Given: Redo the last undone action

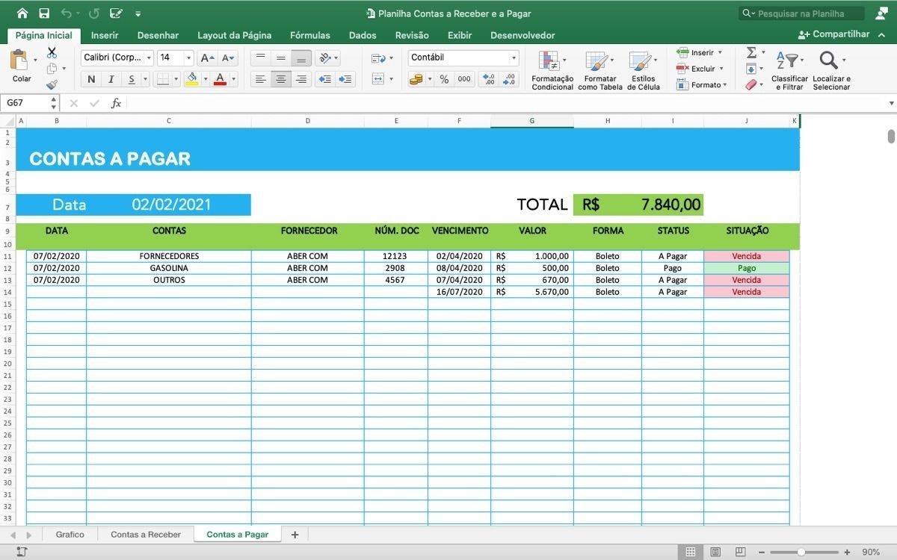Looking at the screenshot, I should point(93,13).
